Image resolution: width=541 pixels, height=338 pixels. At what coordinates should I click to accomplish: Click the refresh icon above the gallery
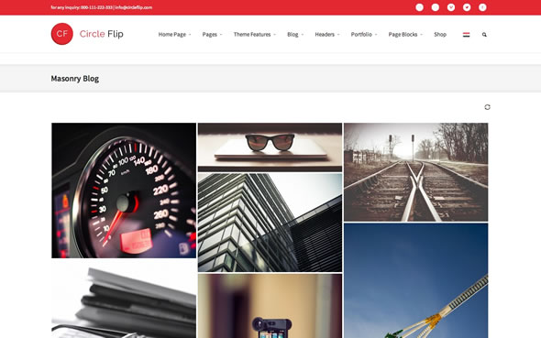click(487, 107)
